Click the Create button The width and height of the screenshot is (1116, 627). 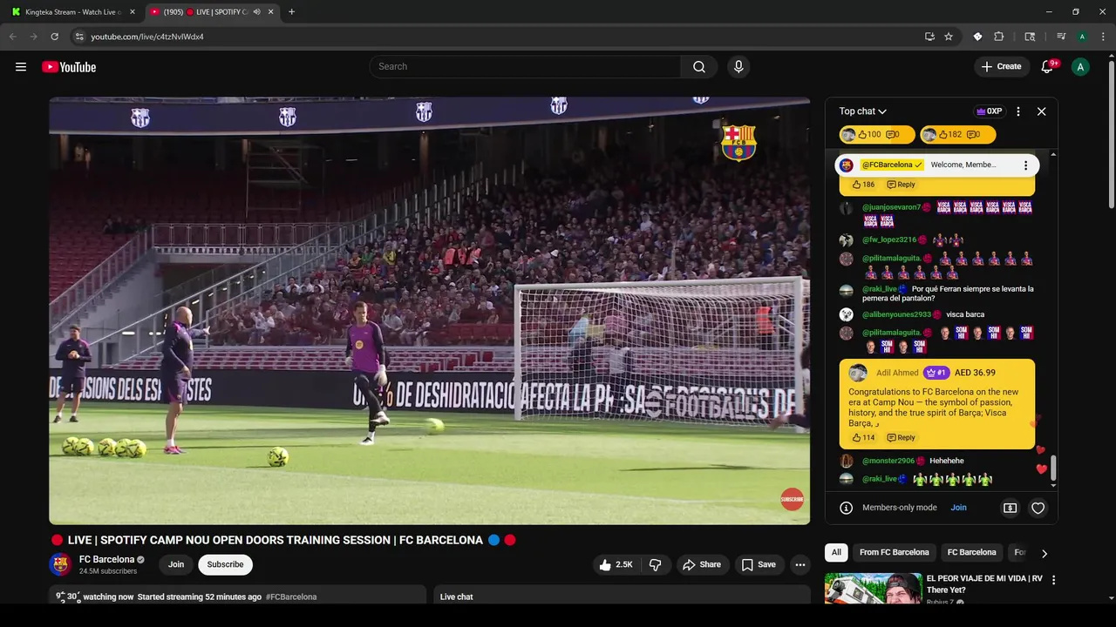(x=1001, y=67)
